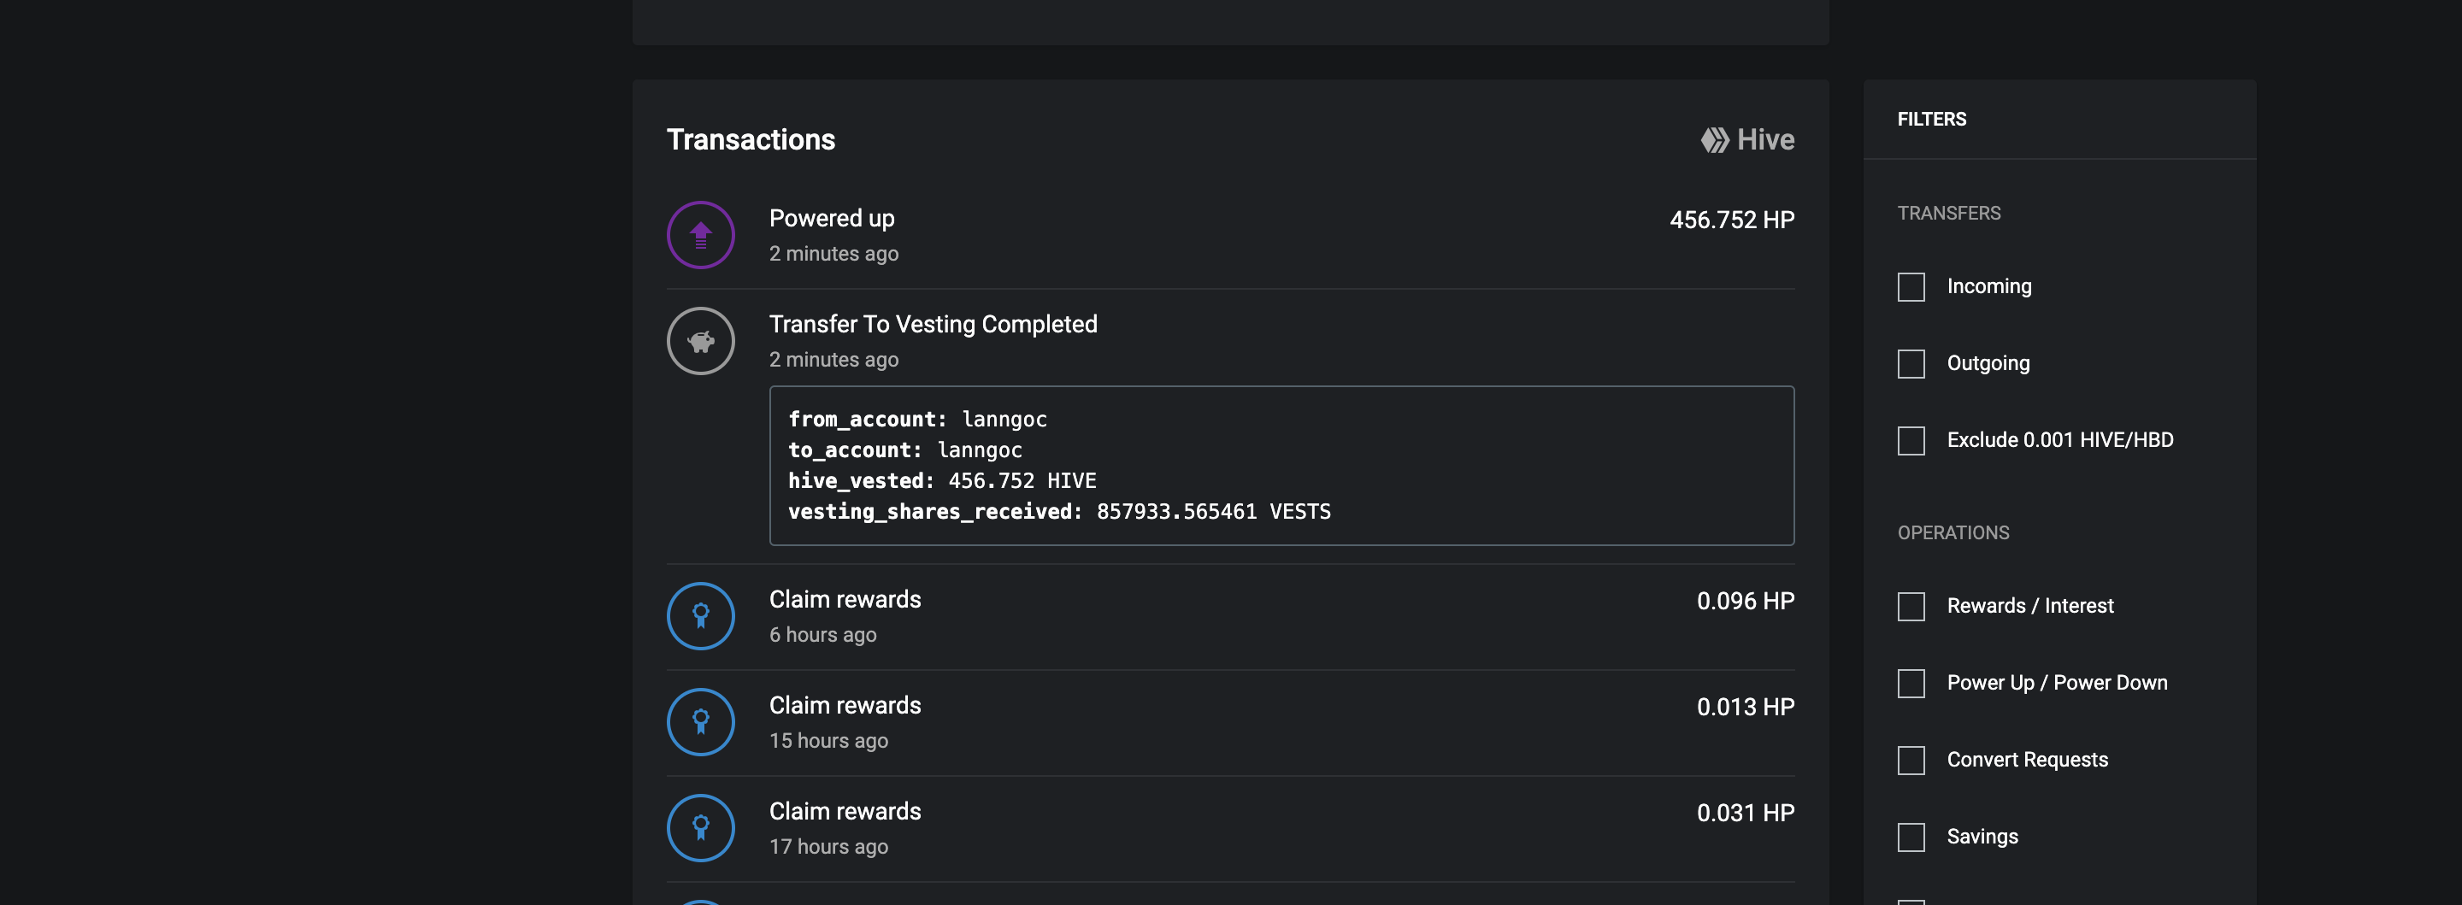Enable the Incoming transfers filter
2462x905 pixels.
click(1911, 286)
